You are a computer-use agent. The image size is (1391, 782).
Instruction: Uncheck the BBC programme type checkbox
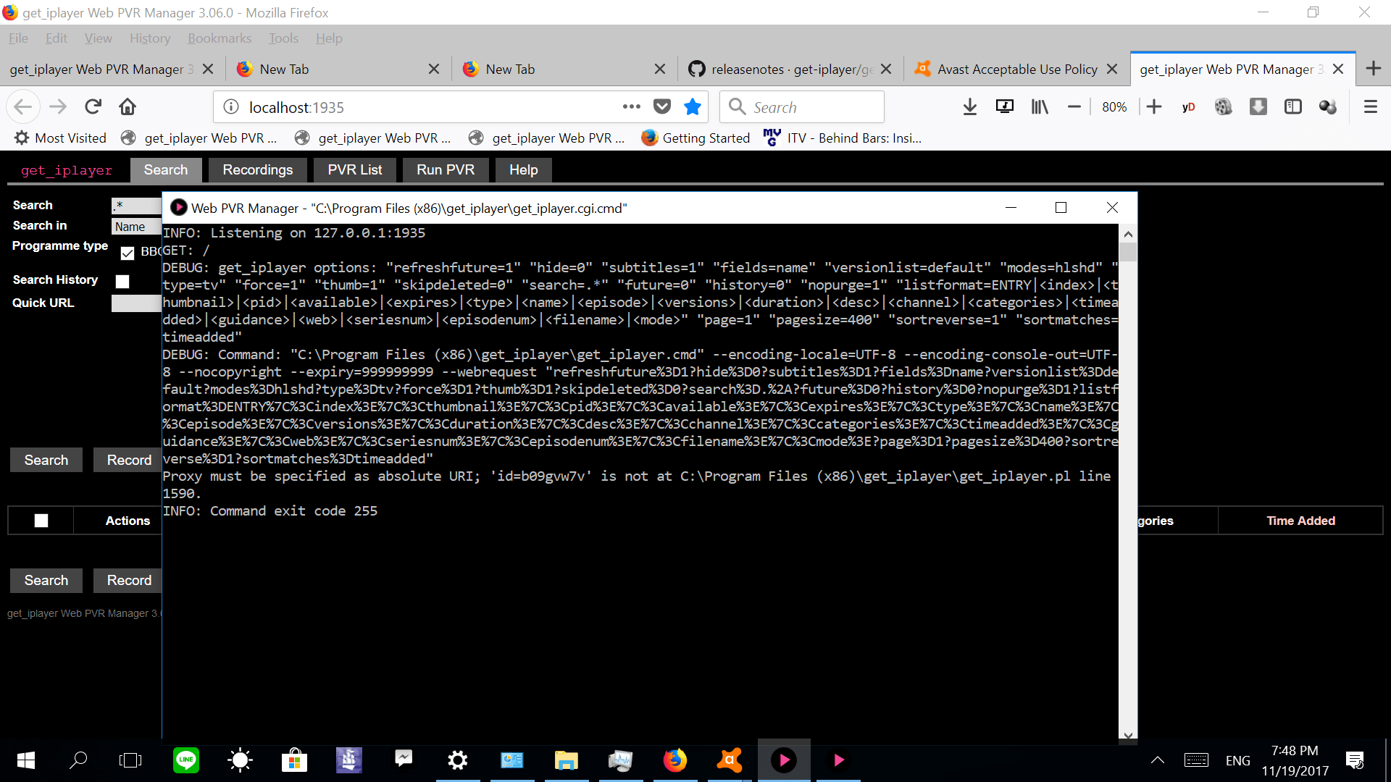click(x=128, y=253)
